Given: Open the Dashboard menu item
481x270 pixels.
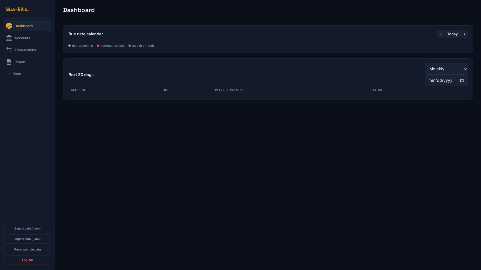Looking at the screenshot, I should click(27, 26).
